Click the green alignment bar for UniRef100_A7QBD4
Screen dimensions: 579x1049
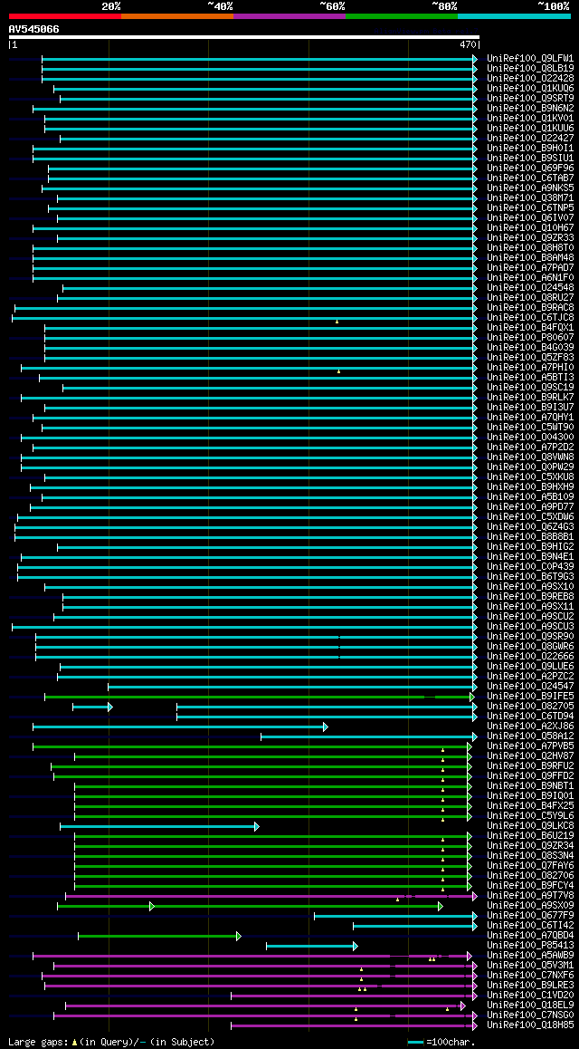pos(157,936)
